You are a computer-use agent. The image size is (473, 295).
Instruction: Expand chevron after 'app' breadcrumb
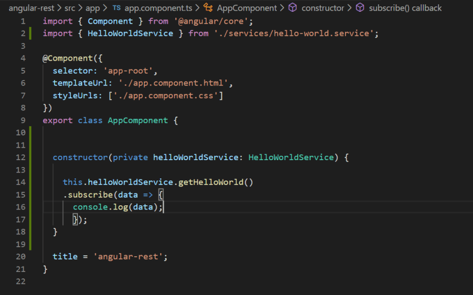tap(105, 8)
